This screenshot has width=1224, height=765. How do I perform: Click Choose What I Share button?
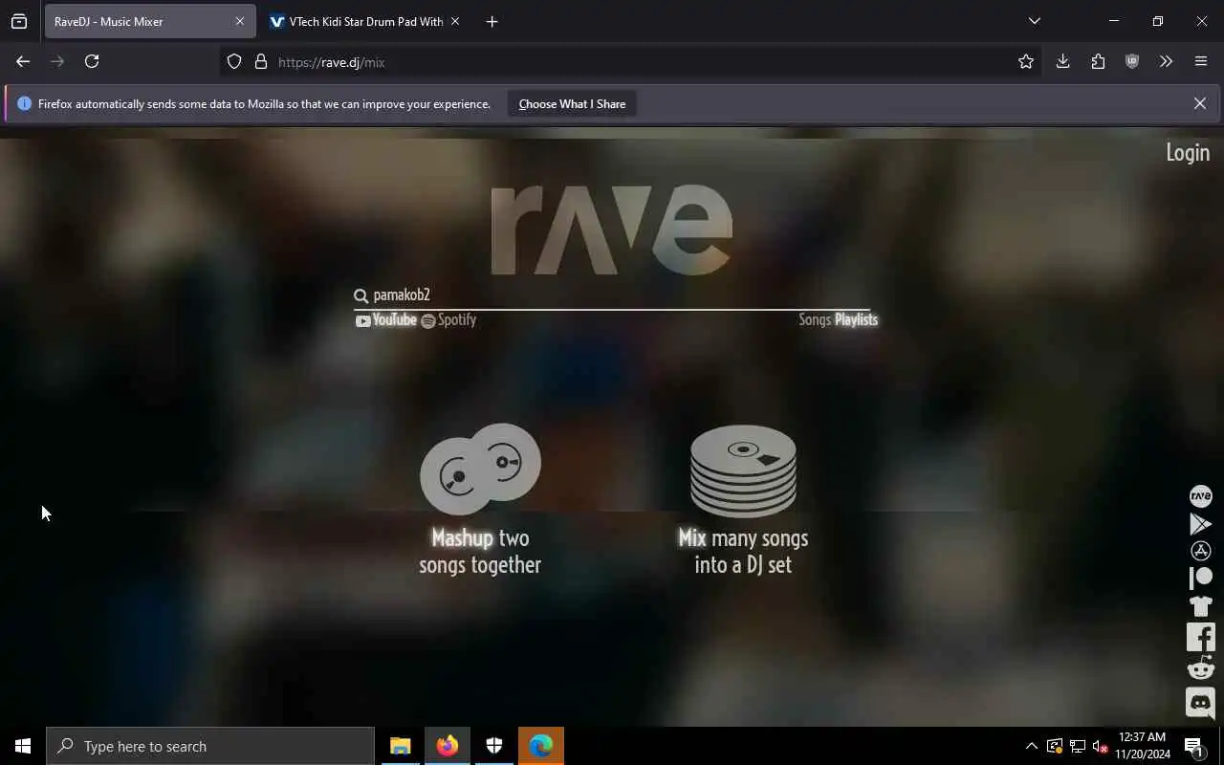(x=572, y=103)
